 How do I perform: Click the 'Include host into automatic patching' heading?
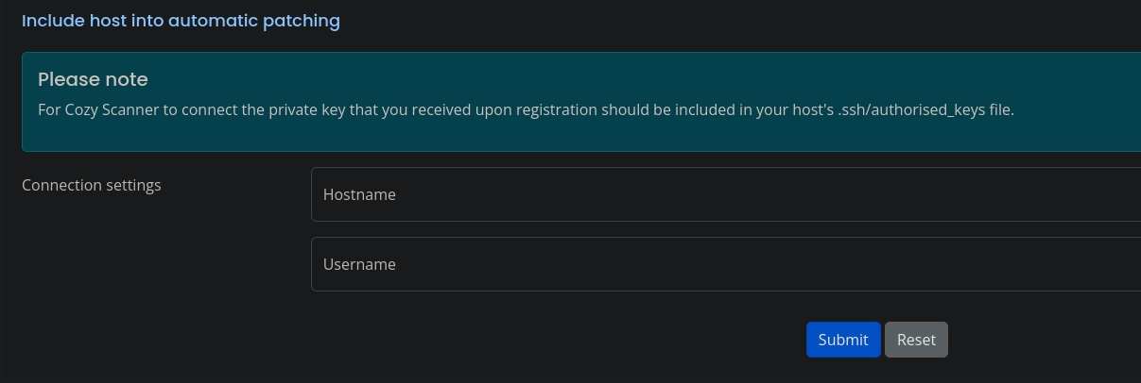[181, 20]
